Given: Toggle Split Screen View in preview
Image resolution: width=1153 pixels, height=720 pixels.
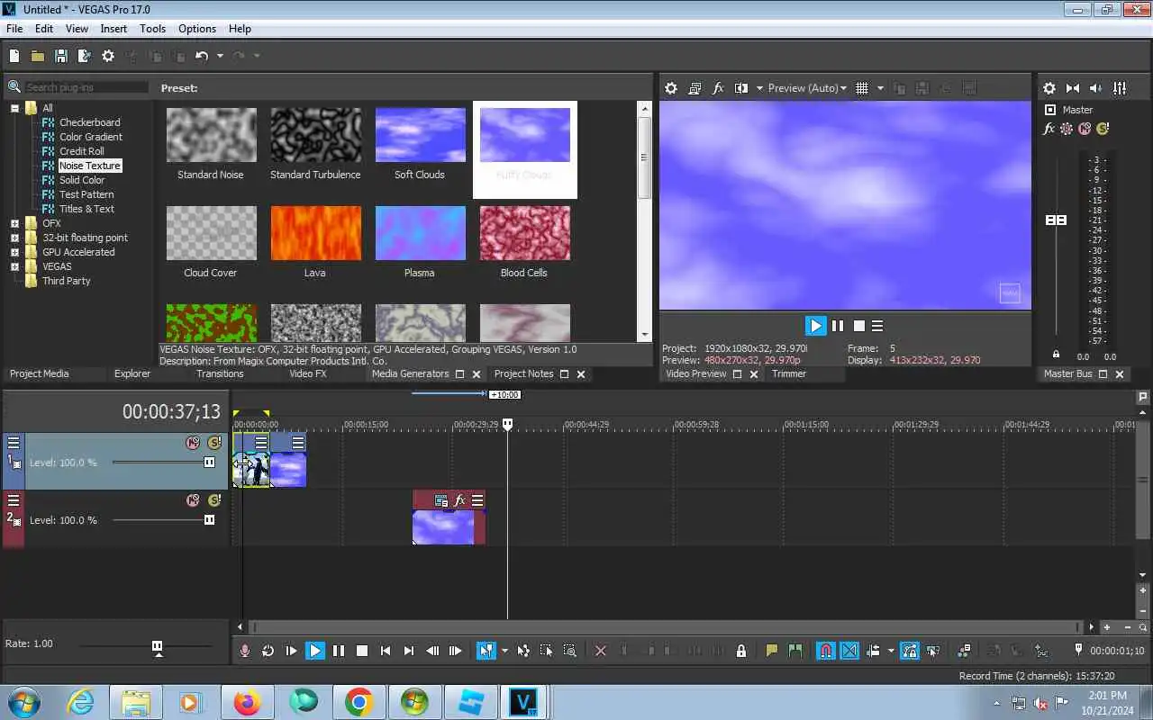Looking at the screenshot, I should coord(741,88).
